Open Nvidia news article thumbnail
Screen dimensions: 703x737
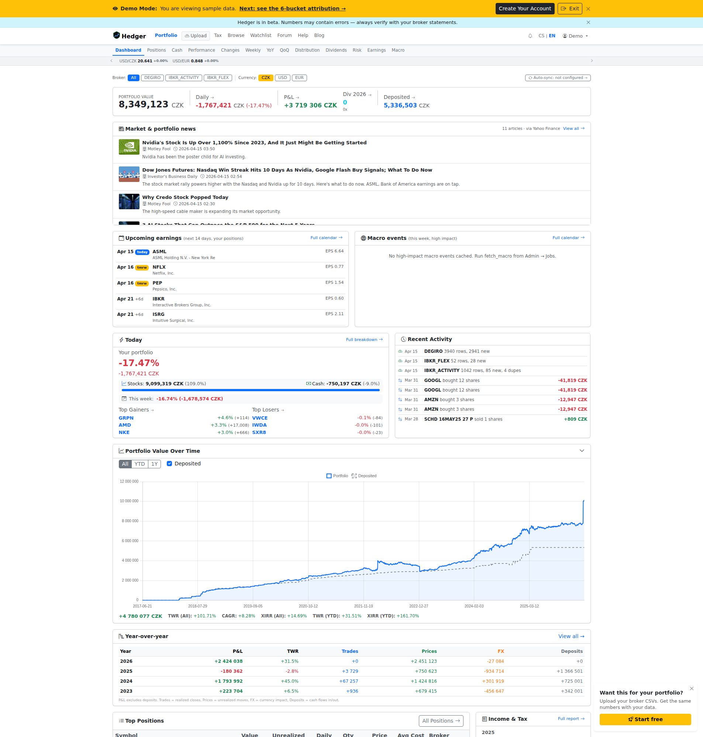[x=129, y=147]
